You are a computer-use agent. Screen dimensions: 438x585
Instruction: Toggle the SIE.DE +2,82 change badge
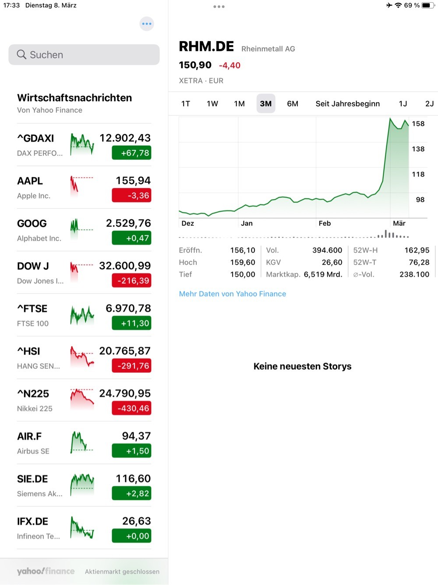click(131, 493)
